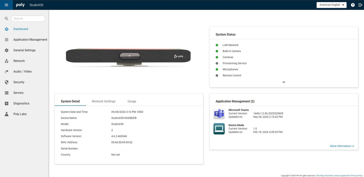Screen dimensions: 364x177
Task: Click the Poly logo in header
Action: coord(20,5)
